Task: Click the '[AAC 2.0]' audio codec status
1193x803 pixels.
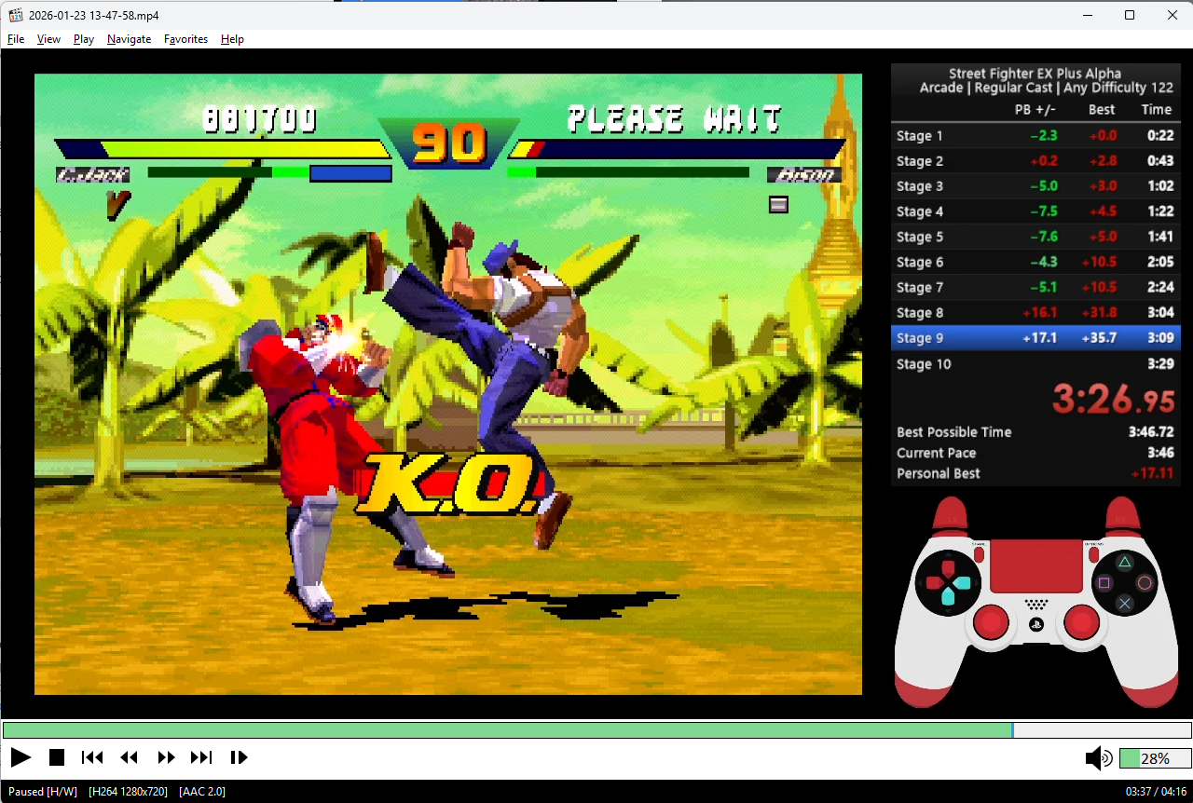Action: pos(202,792)
